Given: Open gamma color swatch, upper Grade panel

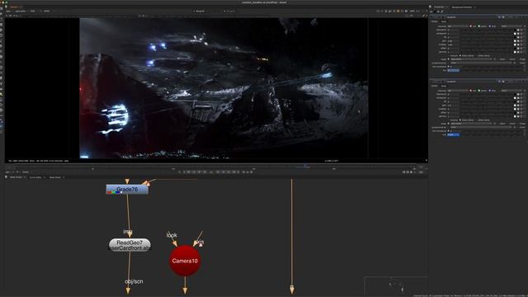Looking at the screenshot, I should click(x=515, y=52).
